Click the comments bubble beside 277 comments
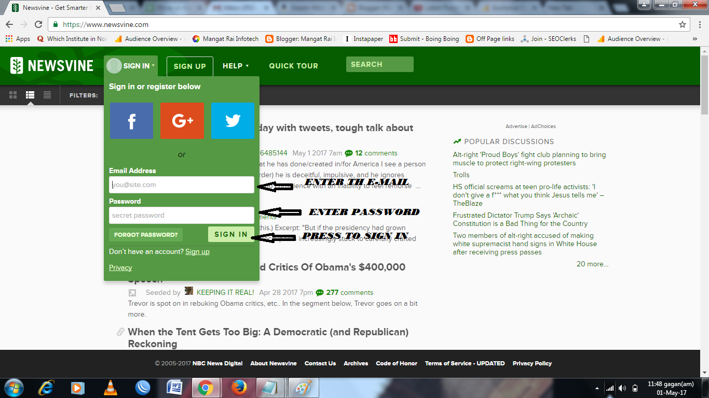The height and width of the screenshot is (398, 709). coord(320,293)
